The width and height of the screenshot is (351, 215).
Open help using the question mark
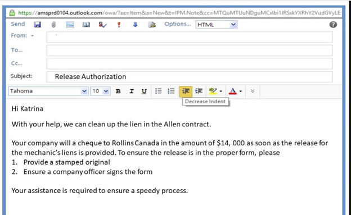(333, 24)
